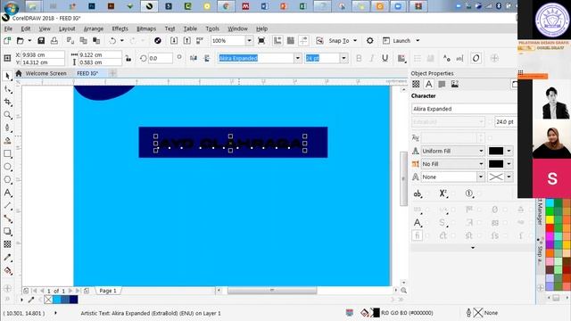Image resolution: width=571 pixels, height=321 pixels.
Task: Open the Bitmaps menu
Action: coord(146,29)
